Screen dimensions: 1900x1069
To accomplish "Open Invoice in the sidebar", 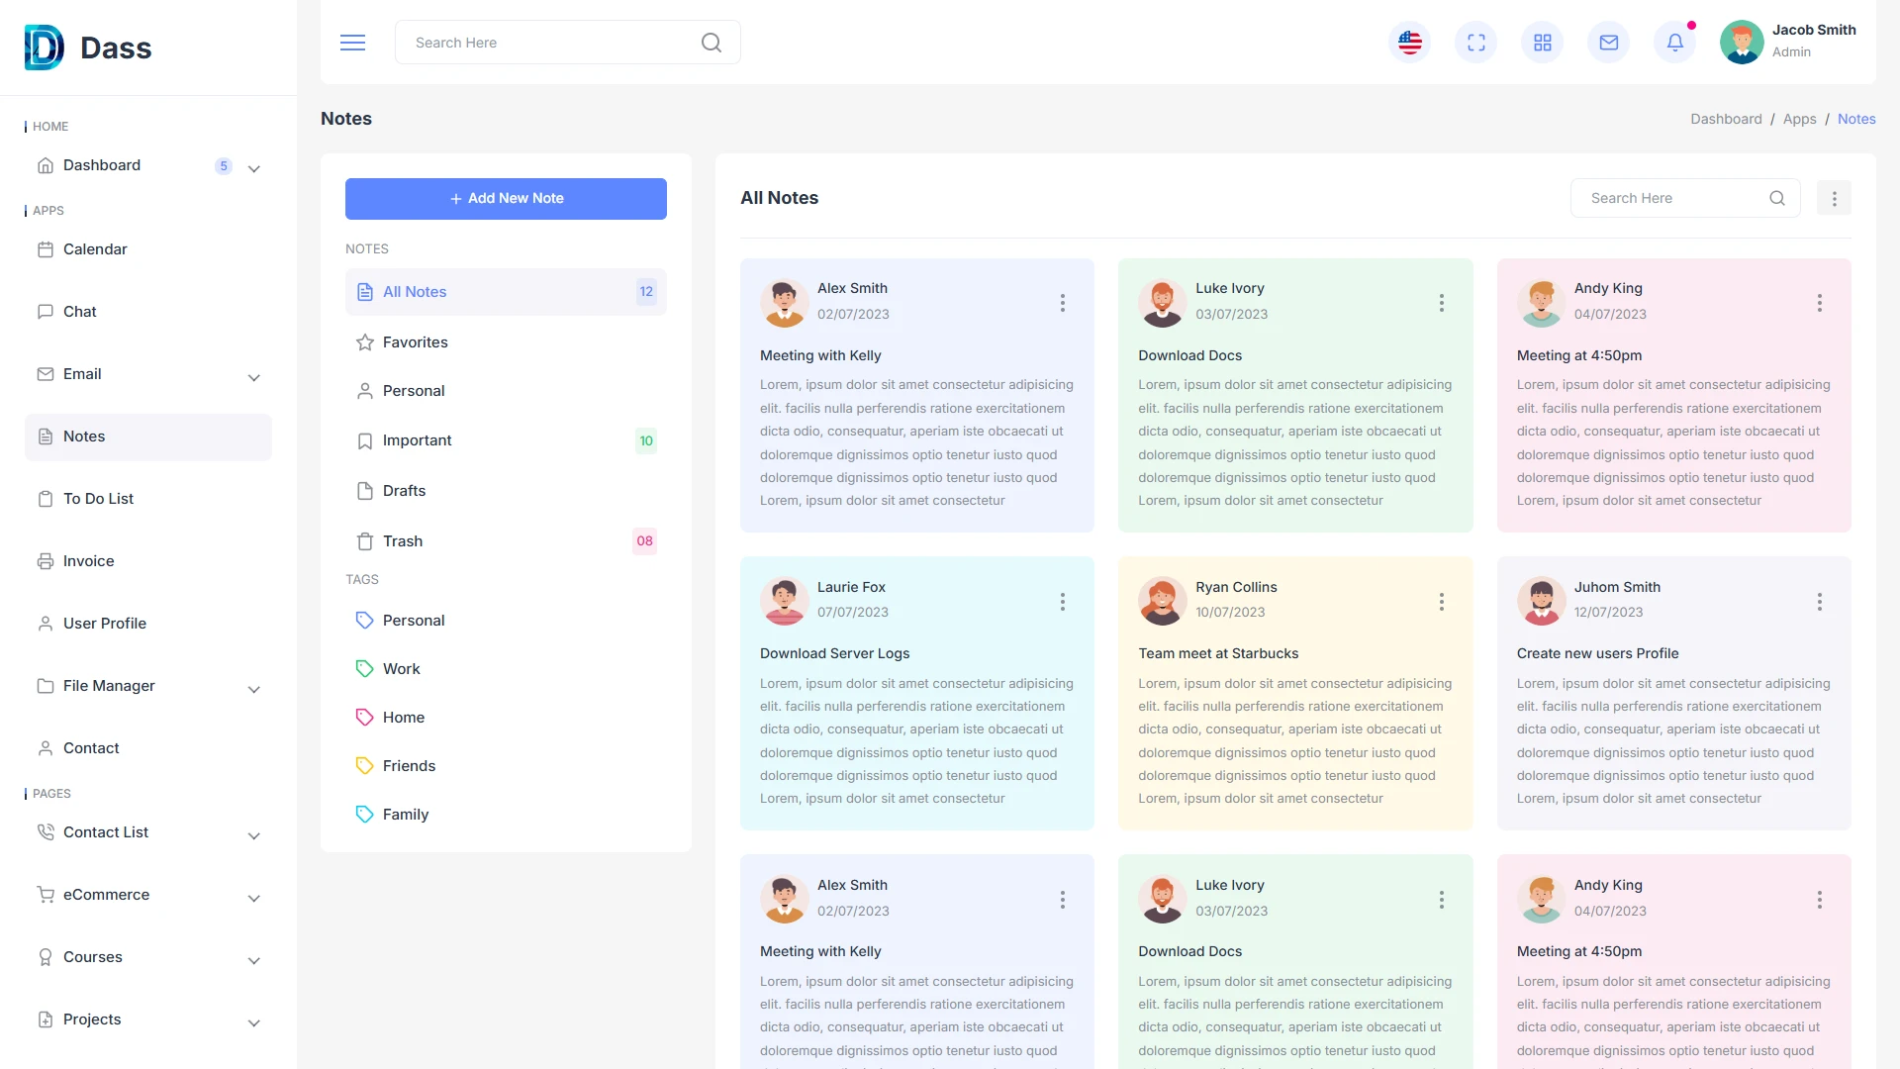I will pyautogui.click(x=148, y=561).
